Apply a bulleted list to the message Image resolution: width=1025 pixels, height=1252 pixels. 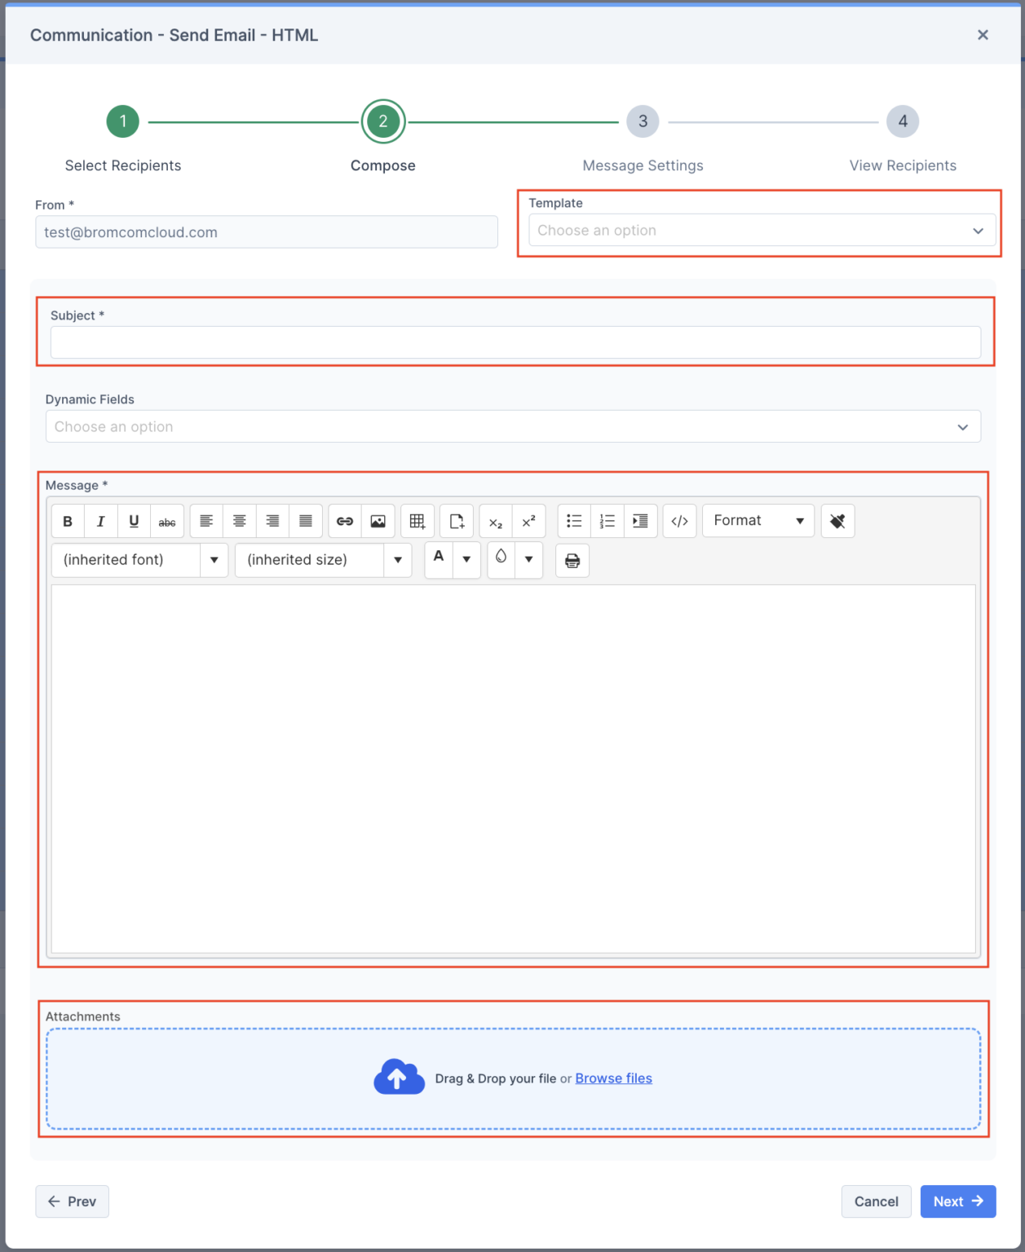(x=574, y=521)
